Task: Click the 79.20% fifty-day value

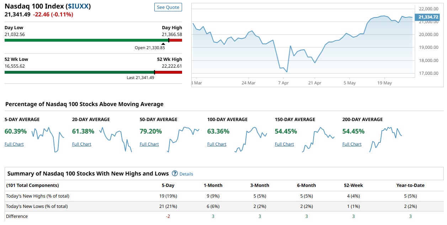Action: pos(151,131)
